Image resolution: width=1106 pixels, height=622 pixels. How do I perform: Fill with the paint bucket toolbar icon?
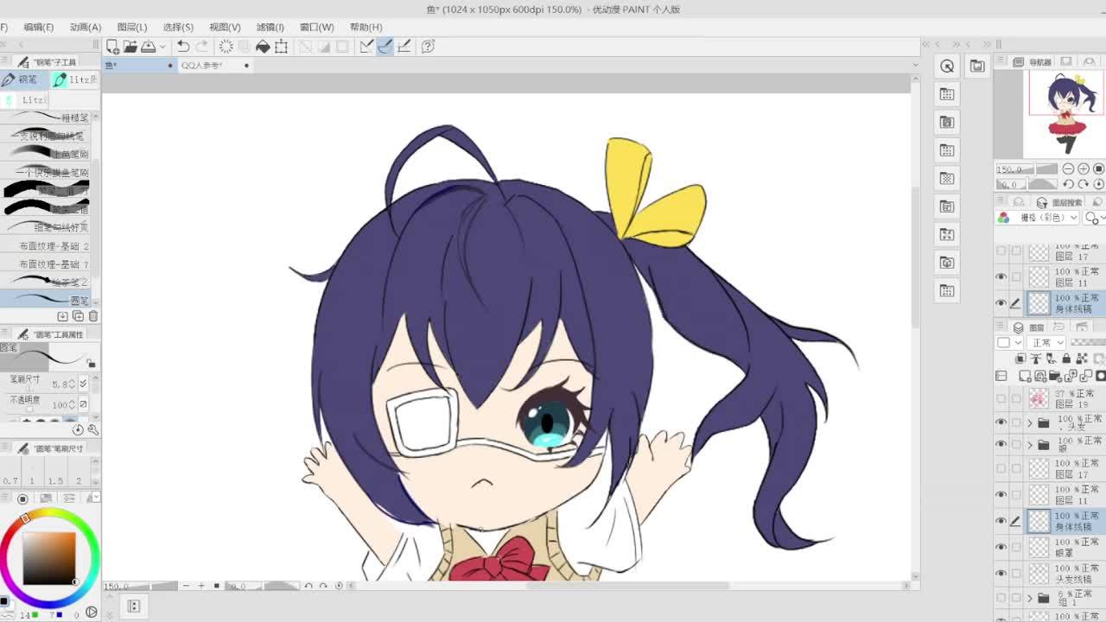263,46
